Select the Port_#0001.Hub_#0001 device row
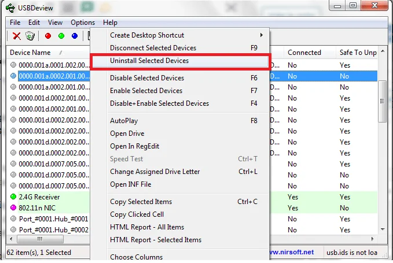Image resolution: width=393 pixels, height=263 pixels. [53, 219]
